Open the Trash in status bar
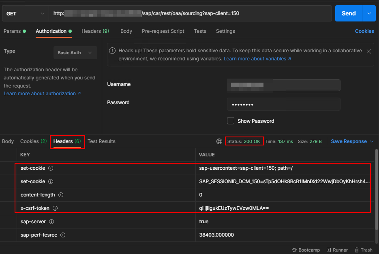The width and height of the screenshot is (379, 254). point(363,250)
